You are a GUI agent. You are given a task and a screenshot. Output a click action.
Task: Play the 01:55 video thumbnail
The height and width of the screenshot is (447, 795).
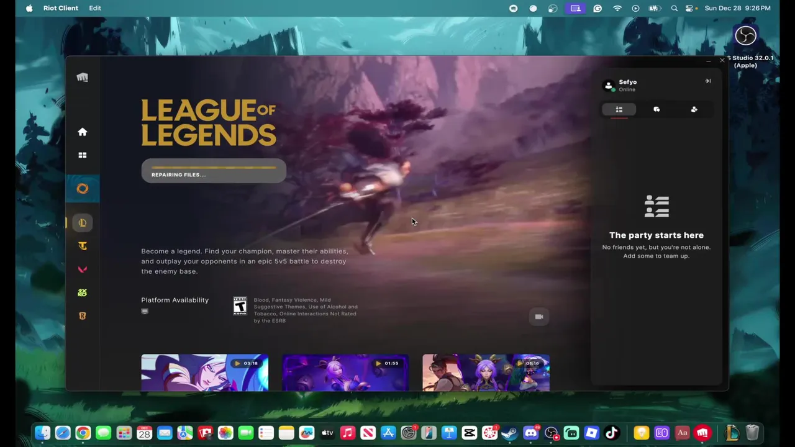[x=345, y=372]
